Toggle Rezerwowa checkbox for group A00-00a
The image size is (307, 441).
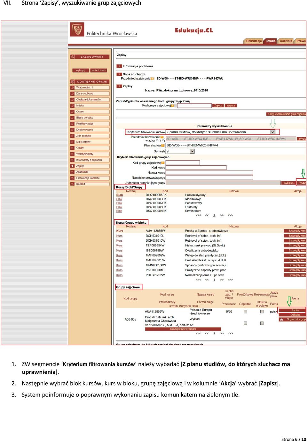262,312
